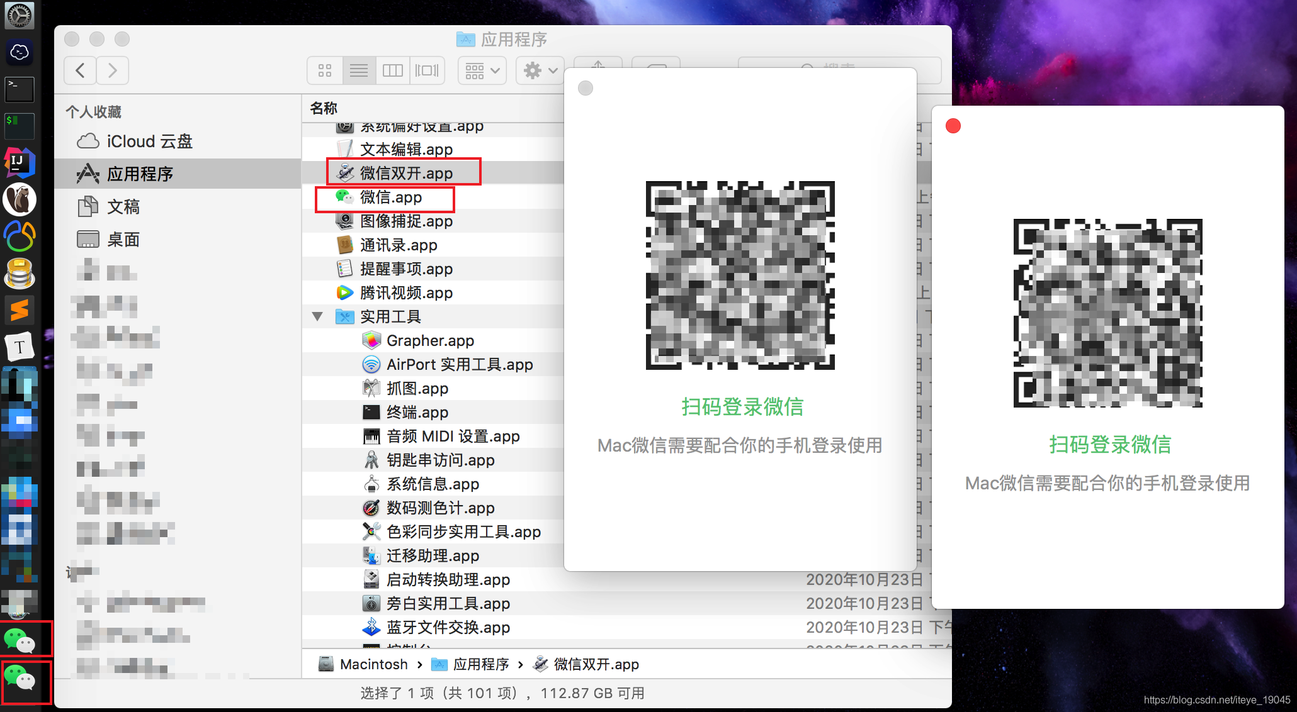
Task: Click the right WeChat login QR code
Action: [x=1108, y=313]
